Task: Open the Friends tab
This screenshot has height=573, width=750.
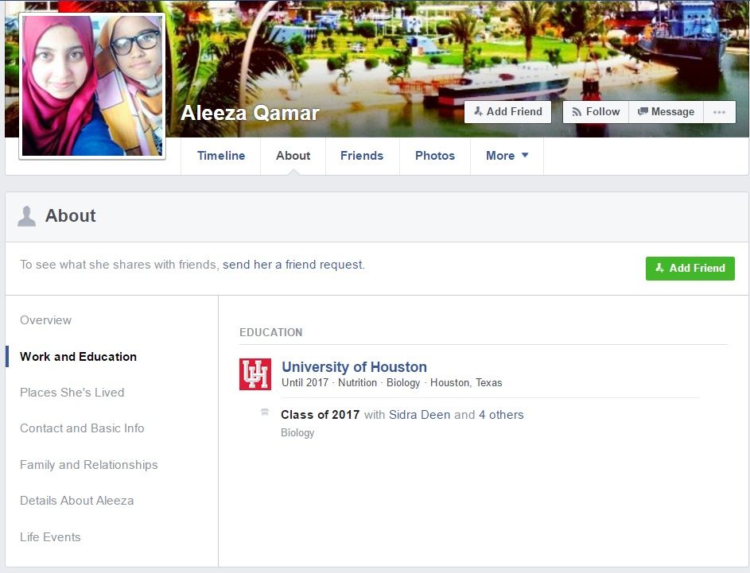Action: [362, 156]
